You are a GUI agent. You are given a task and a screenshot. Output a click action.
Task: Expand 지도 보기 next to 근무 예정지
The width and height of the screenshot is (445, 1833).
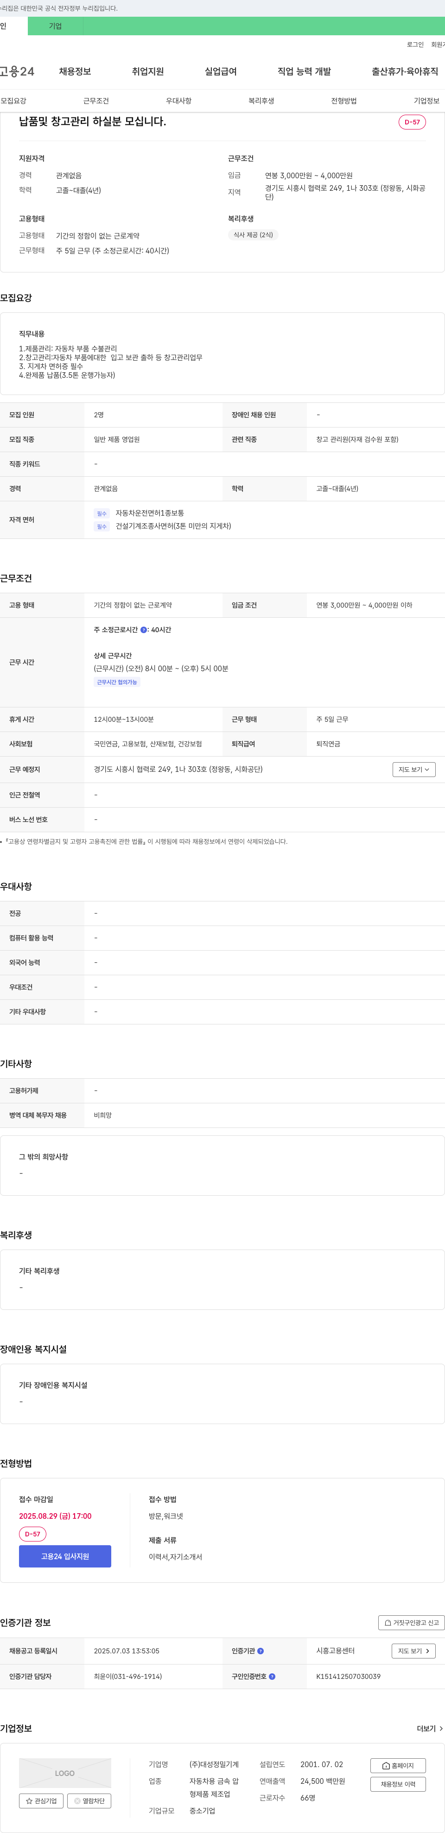[x=414, y=769]
